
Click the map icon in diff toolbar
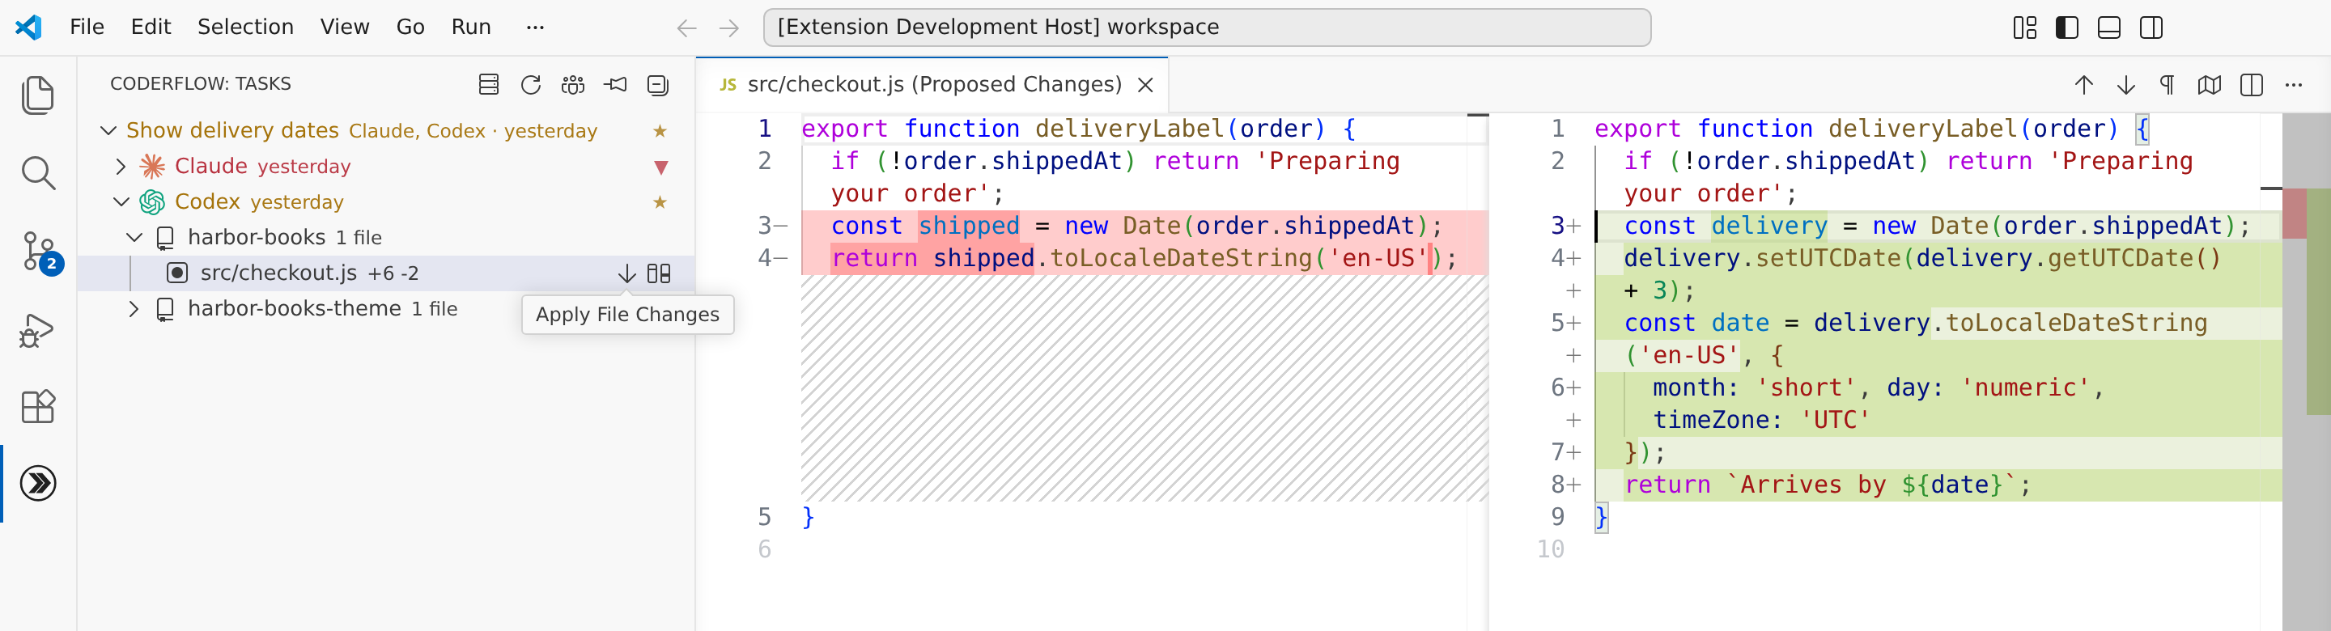[x=2209, y=85]
